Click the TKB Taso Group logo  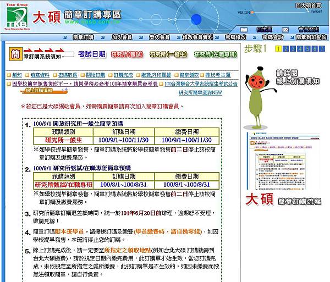[x=17, y=17]
